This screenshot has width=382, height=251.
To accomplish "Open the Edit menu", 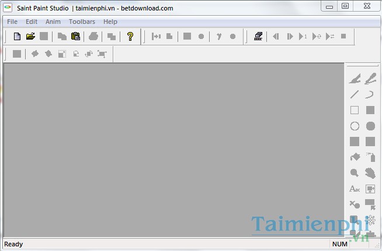I will (x=32, y=22).
